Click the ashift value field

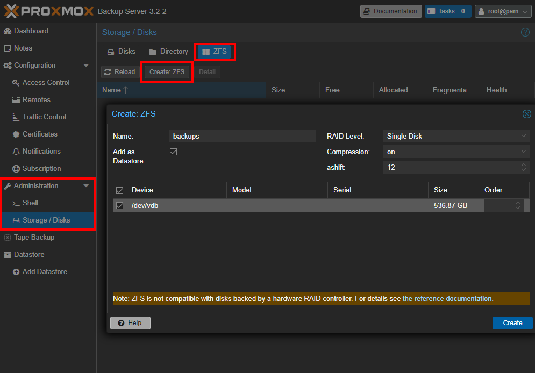pyautogui.click(x=451, y=167)
